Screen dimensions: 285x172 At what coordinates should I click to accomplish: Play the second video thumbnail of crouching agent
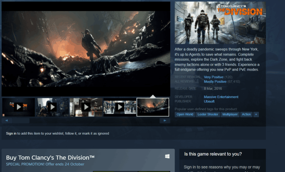[x=52, y=107]
